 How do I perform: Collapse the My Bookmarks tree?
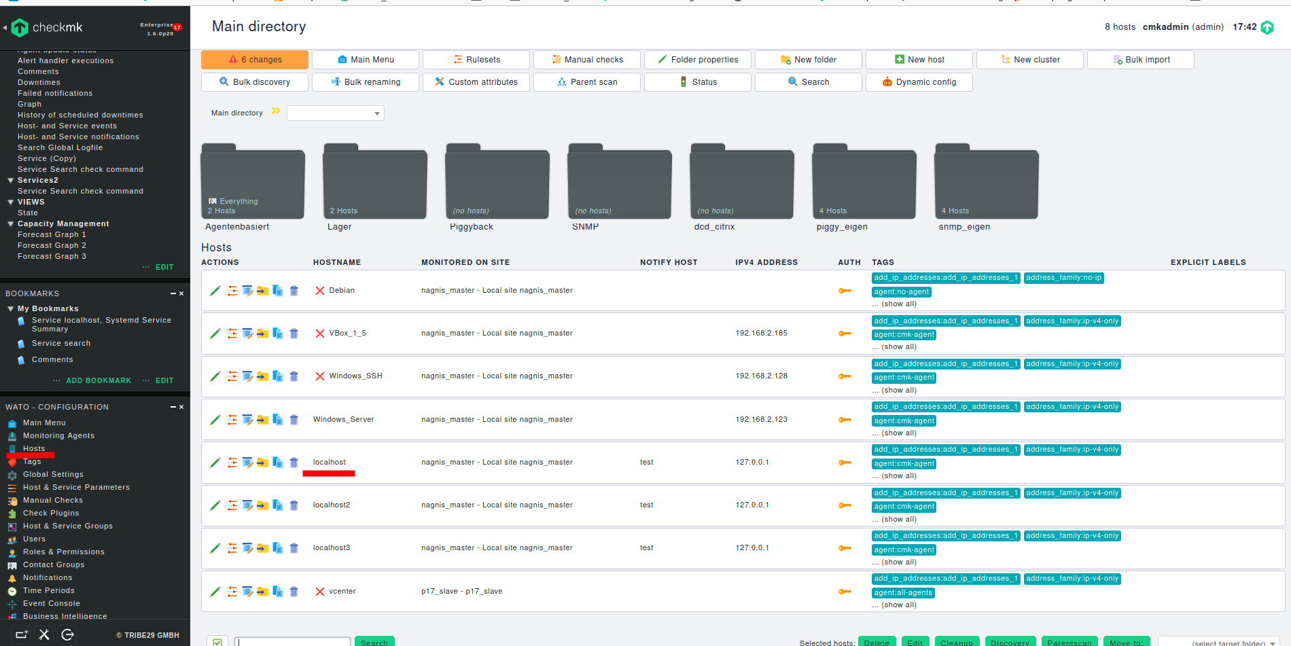(x=11, y=308)
